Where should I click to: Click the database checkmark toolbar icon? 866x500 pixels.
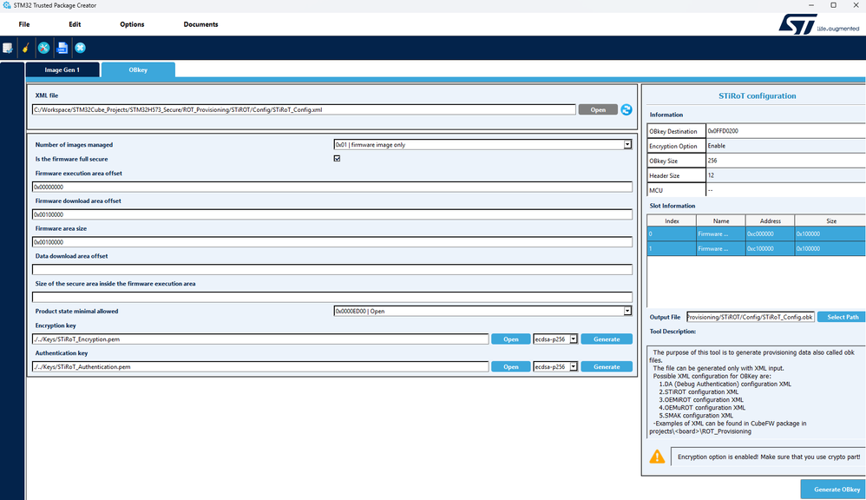point(7,48)
